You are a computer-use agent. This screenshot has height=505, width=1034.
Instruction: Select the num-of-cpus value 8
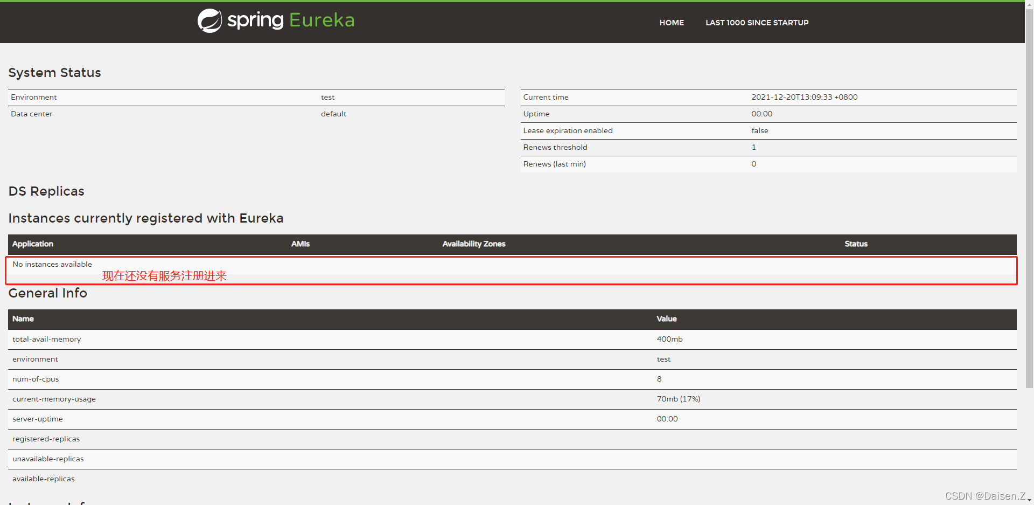pos(659,379)
